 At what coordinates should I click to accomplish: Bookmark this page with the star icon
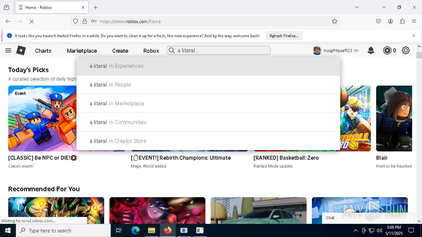click(x=335, y=21)
